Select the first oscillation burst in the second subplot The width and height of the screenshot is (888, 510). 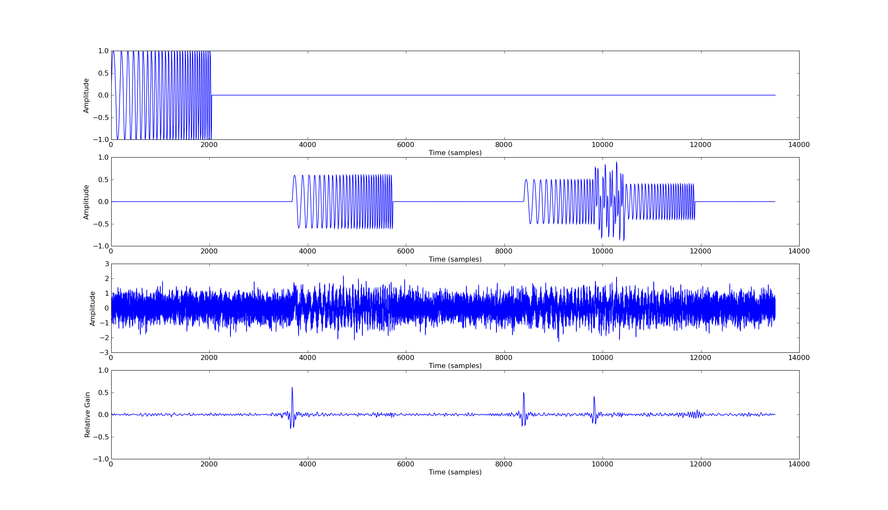[x=343, y=202]
